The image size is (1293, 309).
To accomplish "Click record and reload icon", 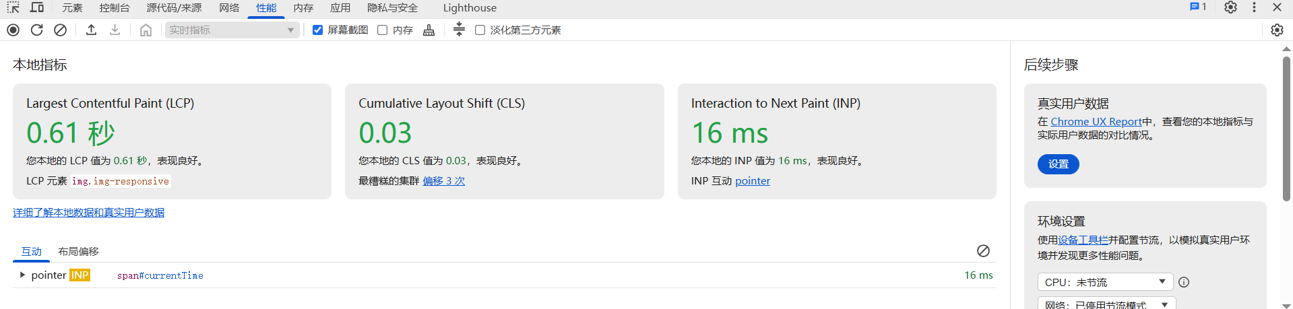I will pos(37,30).
